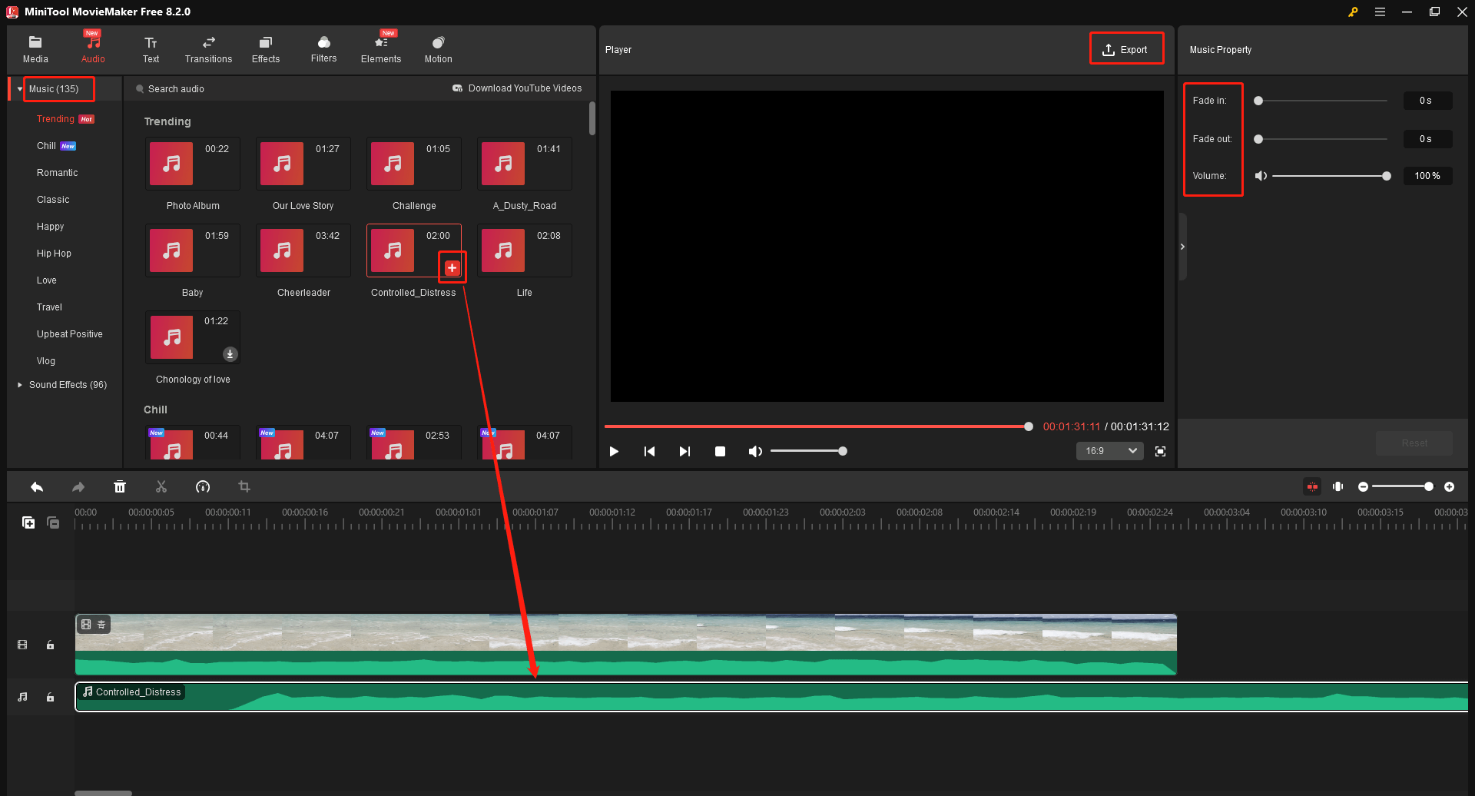Add a new track to timeline
This screenshot has width=1475, height=796.
tap(28, 522)
